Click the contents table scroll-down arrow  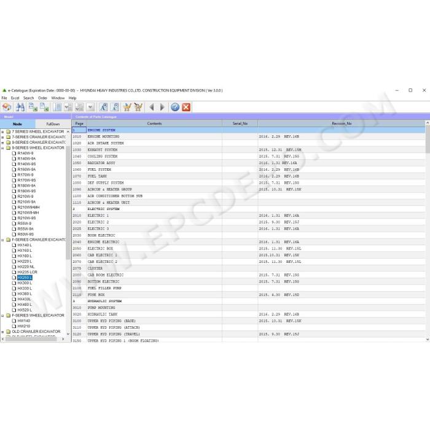pyautogui.click(x=428, y=340)
